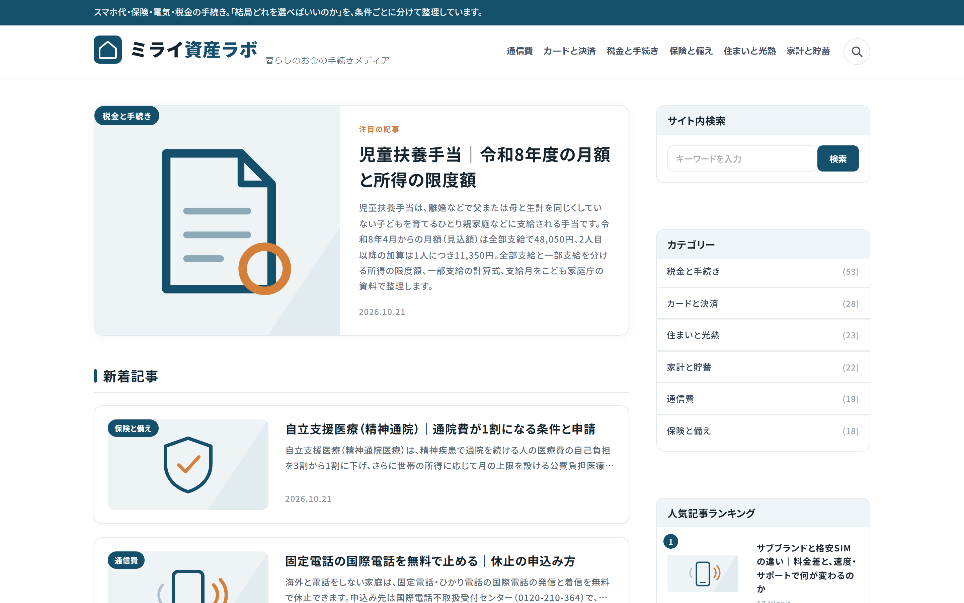The height and width of the screenshot is (603, 964).
Task: Select the 住まいと光熱 (23) category row
Action: coord(763,335)
